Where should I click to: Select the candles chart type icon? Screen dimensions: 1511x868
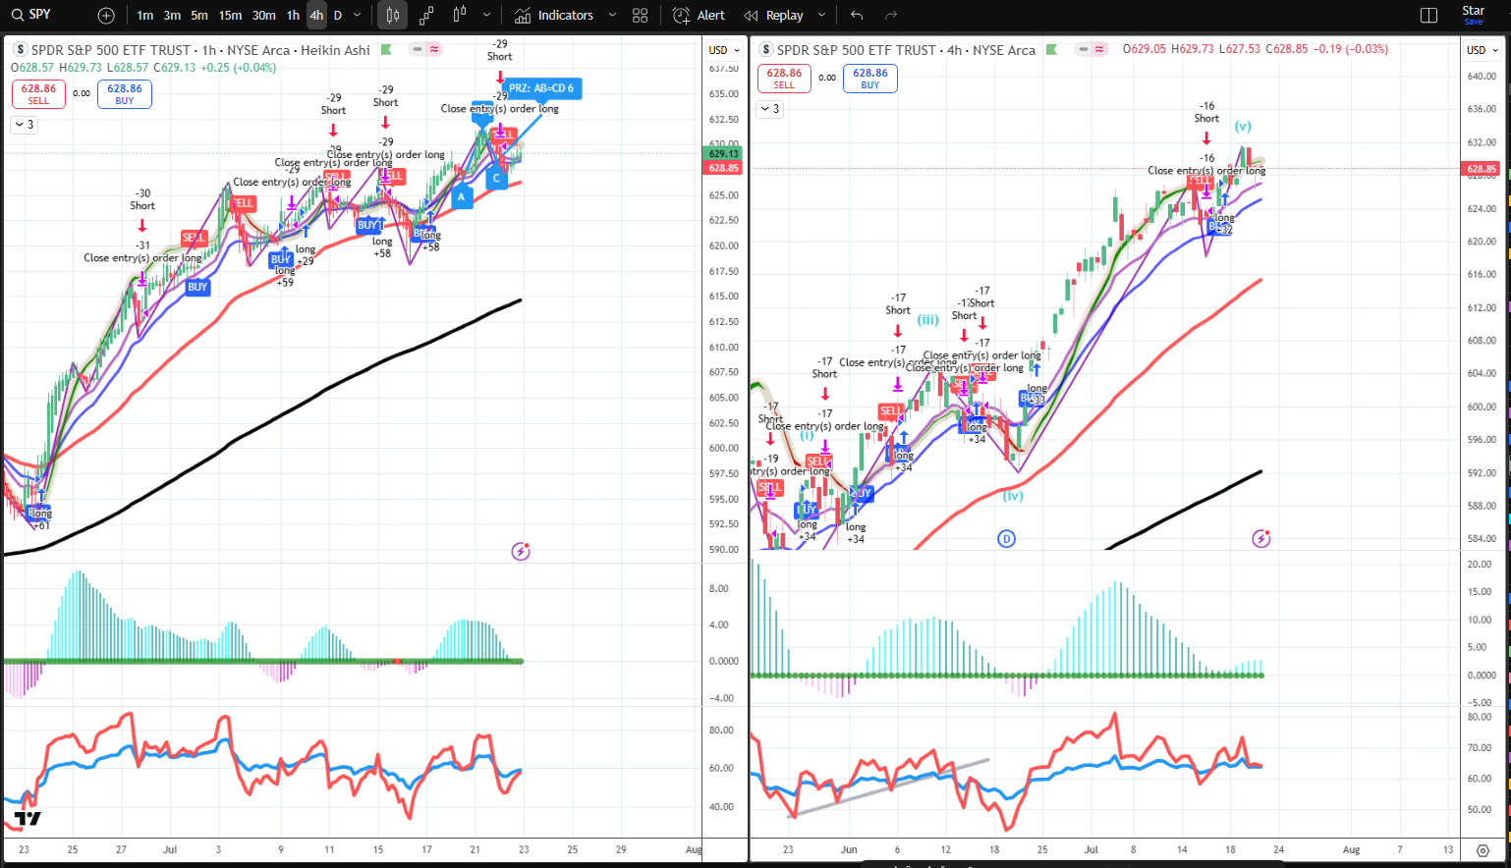pyautogui.click(x=393, y=16)
